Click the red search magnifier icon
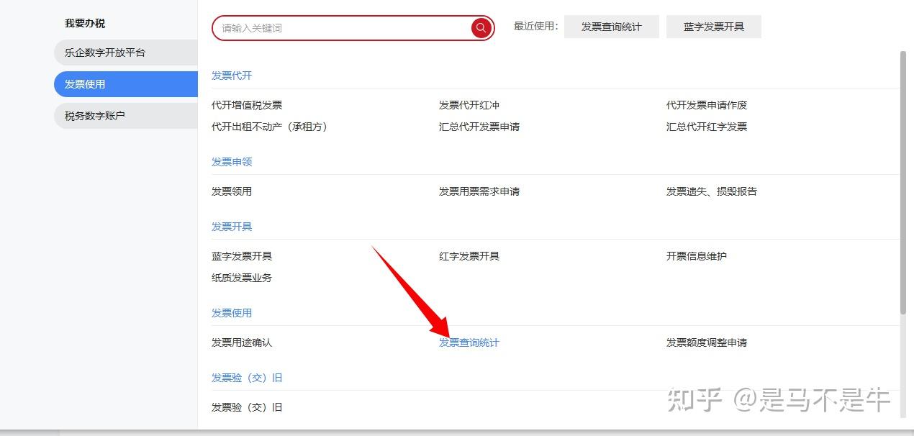The width and height of the screenshot is (914, 436). click(481, 28)
